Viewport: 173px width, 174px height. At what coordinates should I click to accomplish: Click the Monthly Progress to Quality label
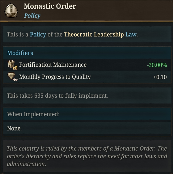(55, 77)
